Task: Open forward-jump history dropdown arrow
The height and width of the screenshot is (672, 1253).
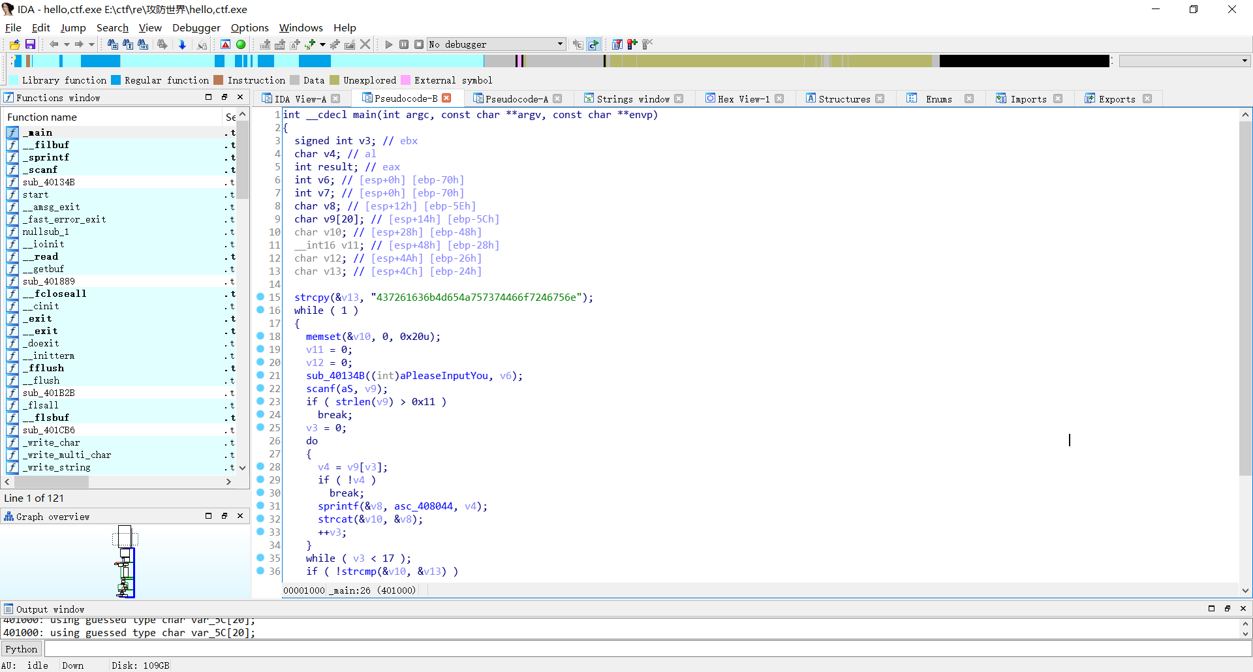Action: pos(91,44)
